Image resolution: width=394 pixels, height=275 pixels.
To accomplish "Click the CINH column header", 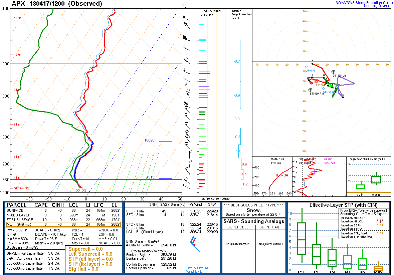I will [x=57, y=205].
